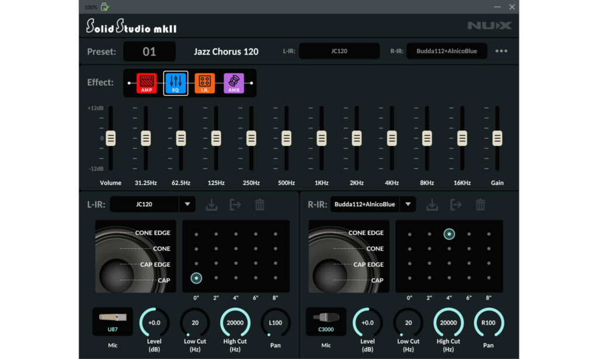Expand the Budda112+AlnicoBlue R-IR dropdown
This screenshot has height=359, width=598.
click(x=408, y=204)
